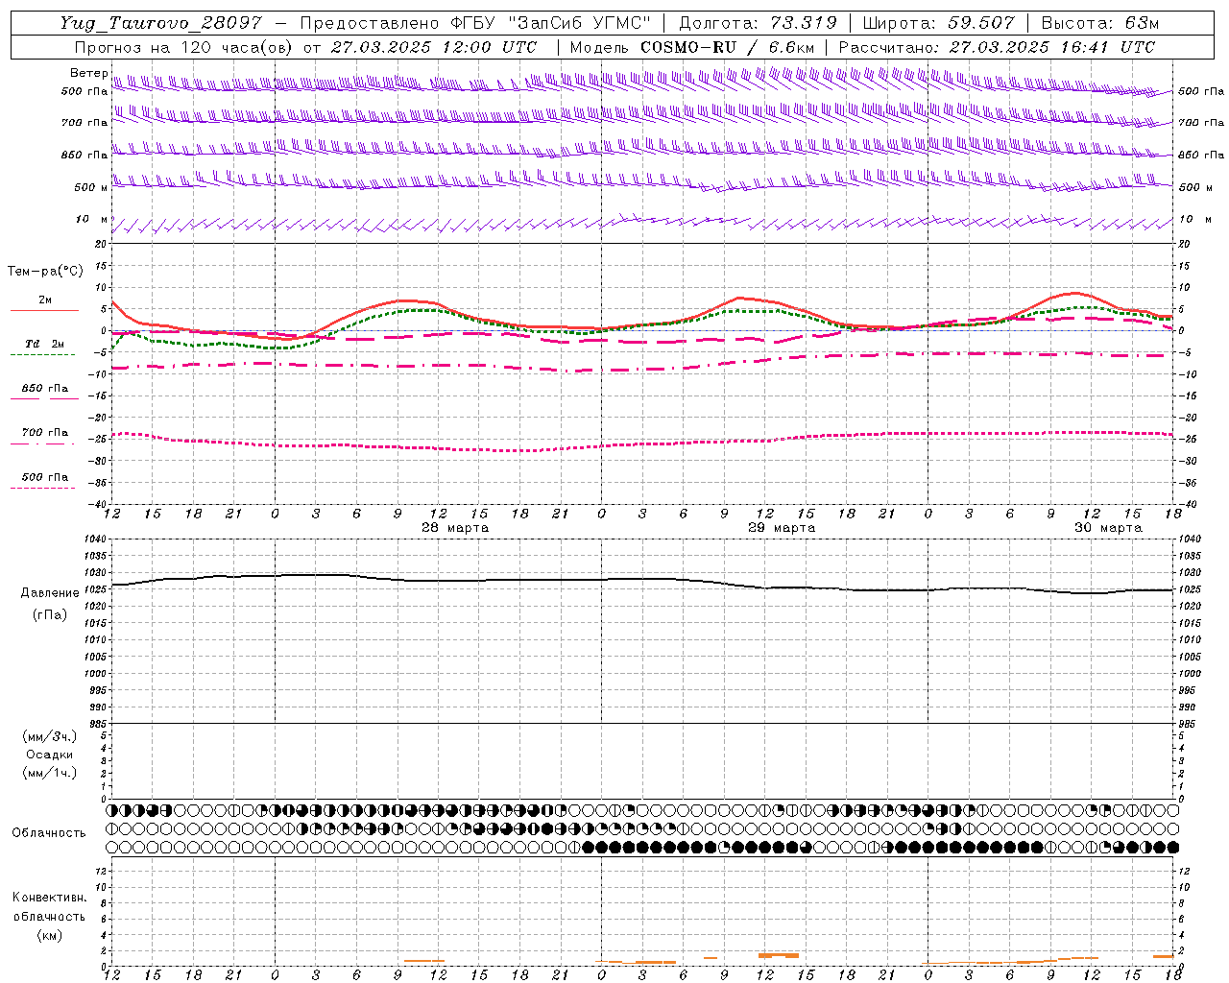The height and width of the screenshot is (983, 1229).
Task: Click the Тем-ра(°C) axis title
Action: (45, 272)
